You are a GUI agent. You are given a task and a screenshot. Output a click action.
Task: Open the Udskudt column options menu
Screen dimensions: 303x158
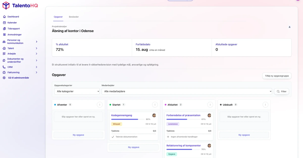point(265,105)
